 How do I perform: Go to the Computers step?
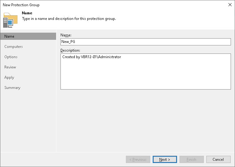[13, 47]
